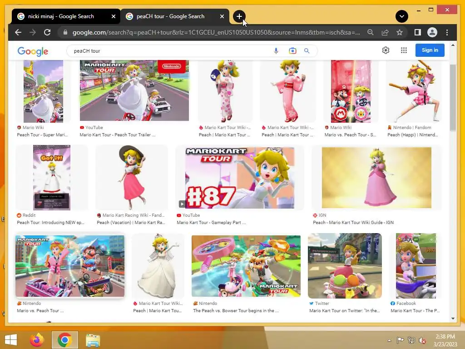This screenshot has height=349, width=465.
Task: Click the muted volume tray icon
Action: tap(422, 340)
